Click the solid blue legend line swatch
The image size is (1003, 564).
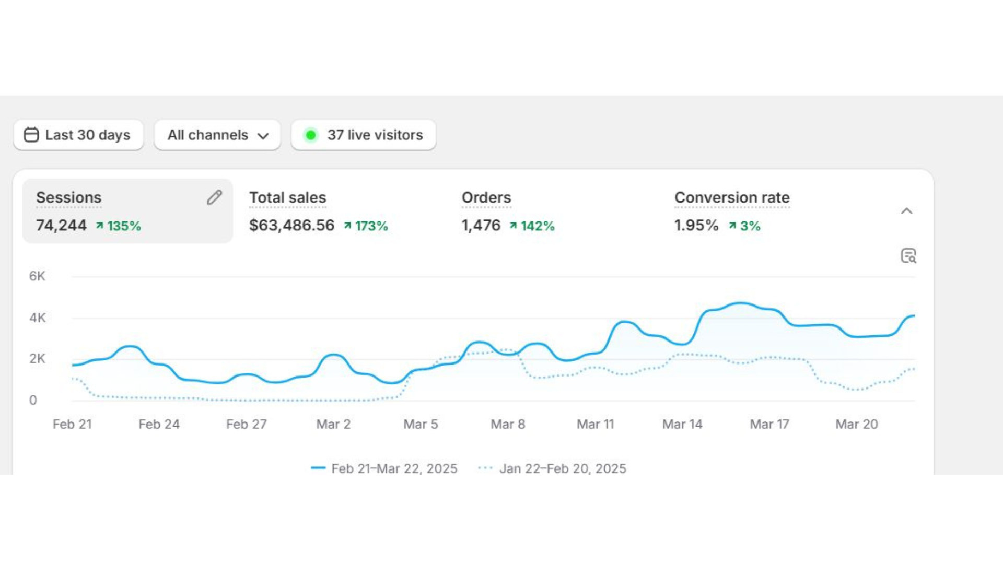pos(318,468)
